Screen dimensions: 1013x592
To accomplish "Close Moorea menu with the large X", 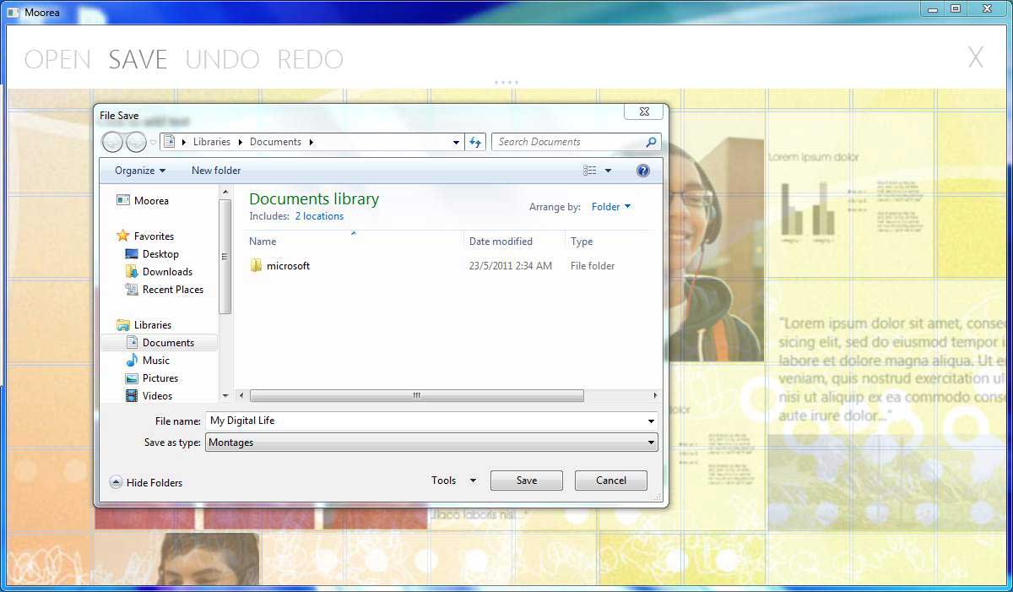I will coord(976,57).
